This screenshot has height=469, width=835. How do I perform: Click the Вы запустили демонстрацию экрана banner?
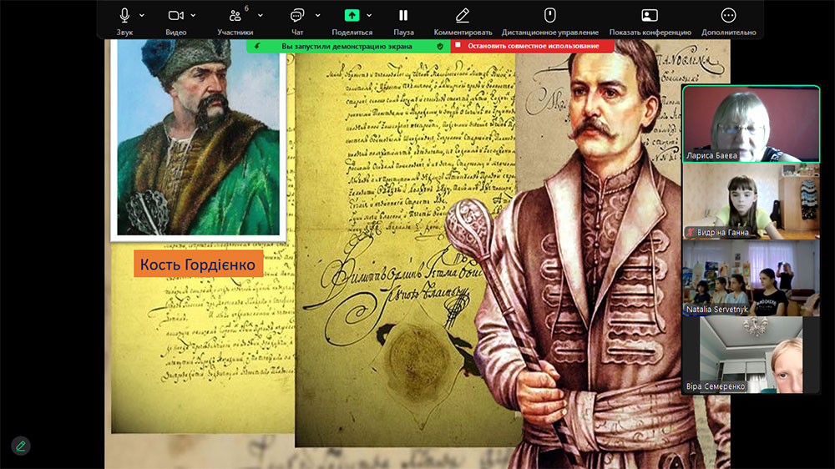click(x=347, y=46)
